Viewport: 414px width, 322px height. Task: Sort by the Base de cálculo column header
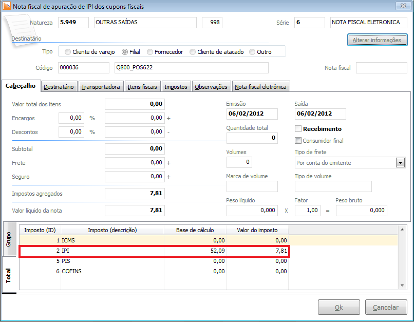pos(195,230)
